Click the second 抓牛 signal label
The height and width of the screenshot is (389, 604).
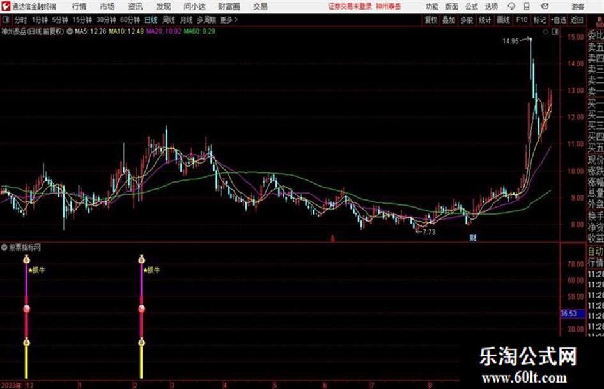pyautogui.click(x=151, y=270)
